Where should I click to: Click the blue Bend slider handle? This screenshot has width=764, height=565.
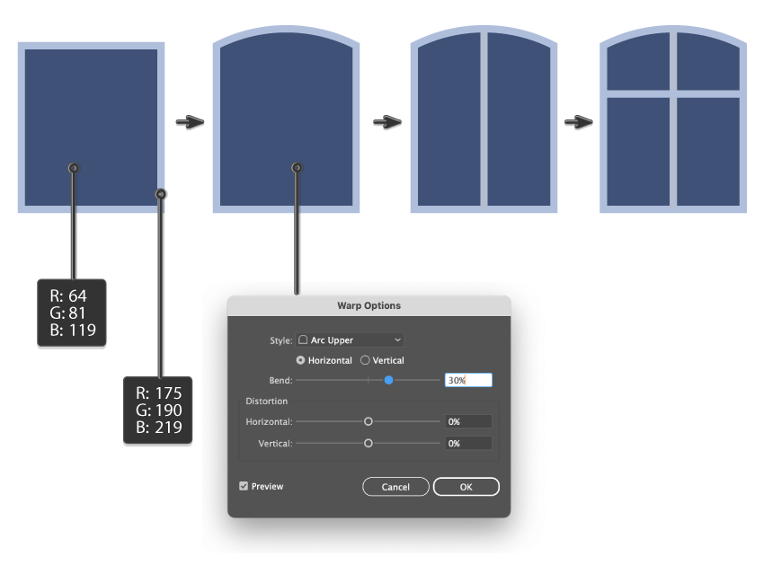pyautogui.click(x=389, y=381)
